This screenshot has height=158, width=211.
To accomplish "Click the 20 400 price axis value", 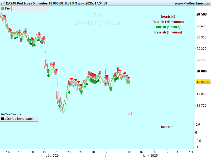I will (202, 26).
